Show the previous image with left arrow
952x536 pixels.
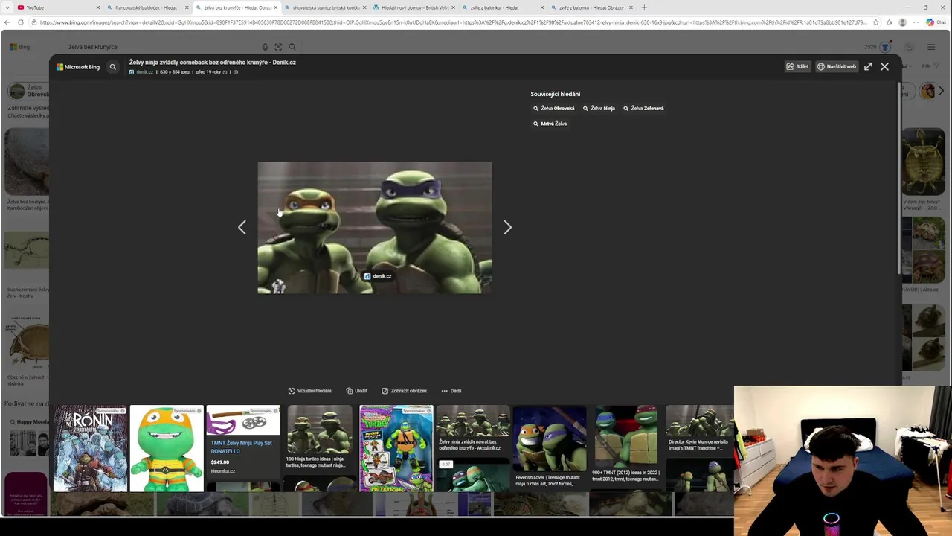tap(242, 228)
